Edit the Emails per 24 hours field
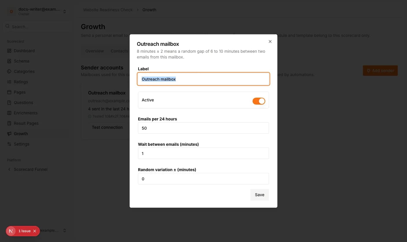Viewport: 407px width, 242px height. [203, 128]
